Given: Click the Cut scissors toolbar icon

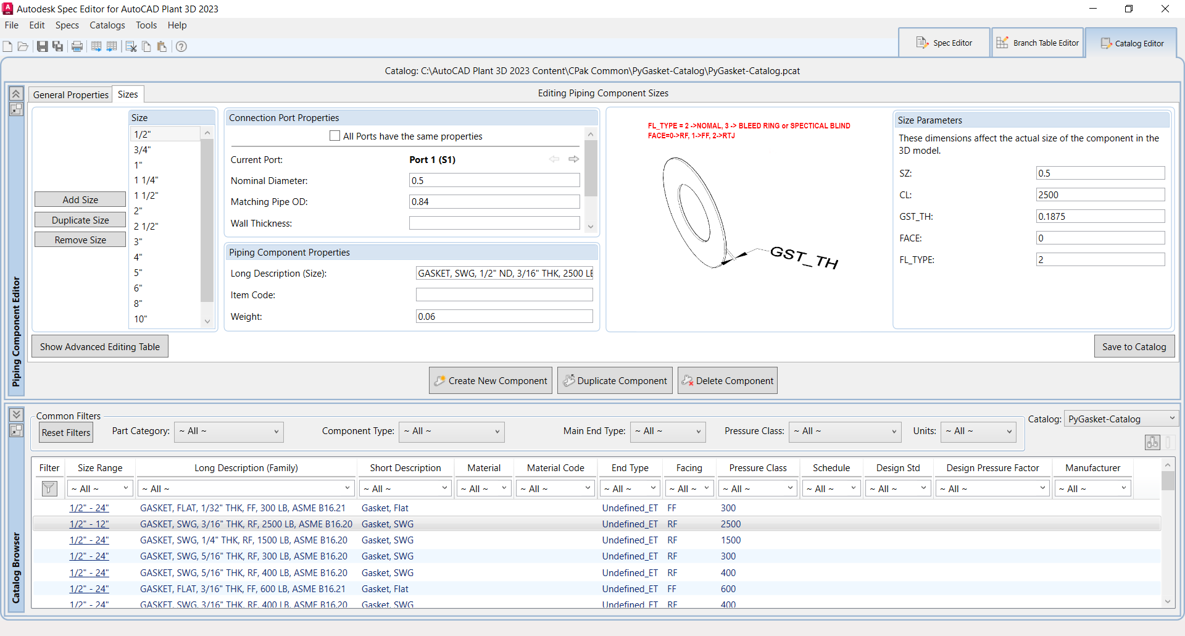Looking at the screenshot, I should 131,46.
